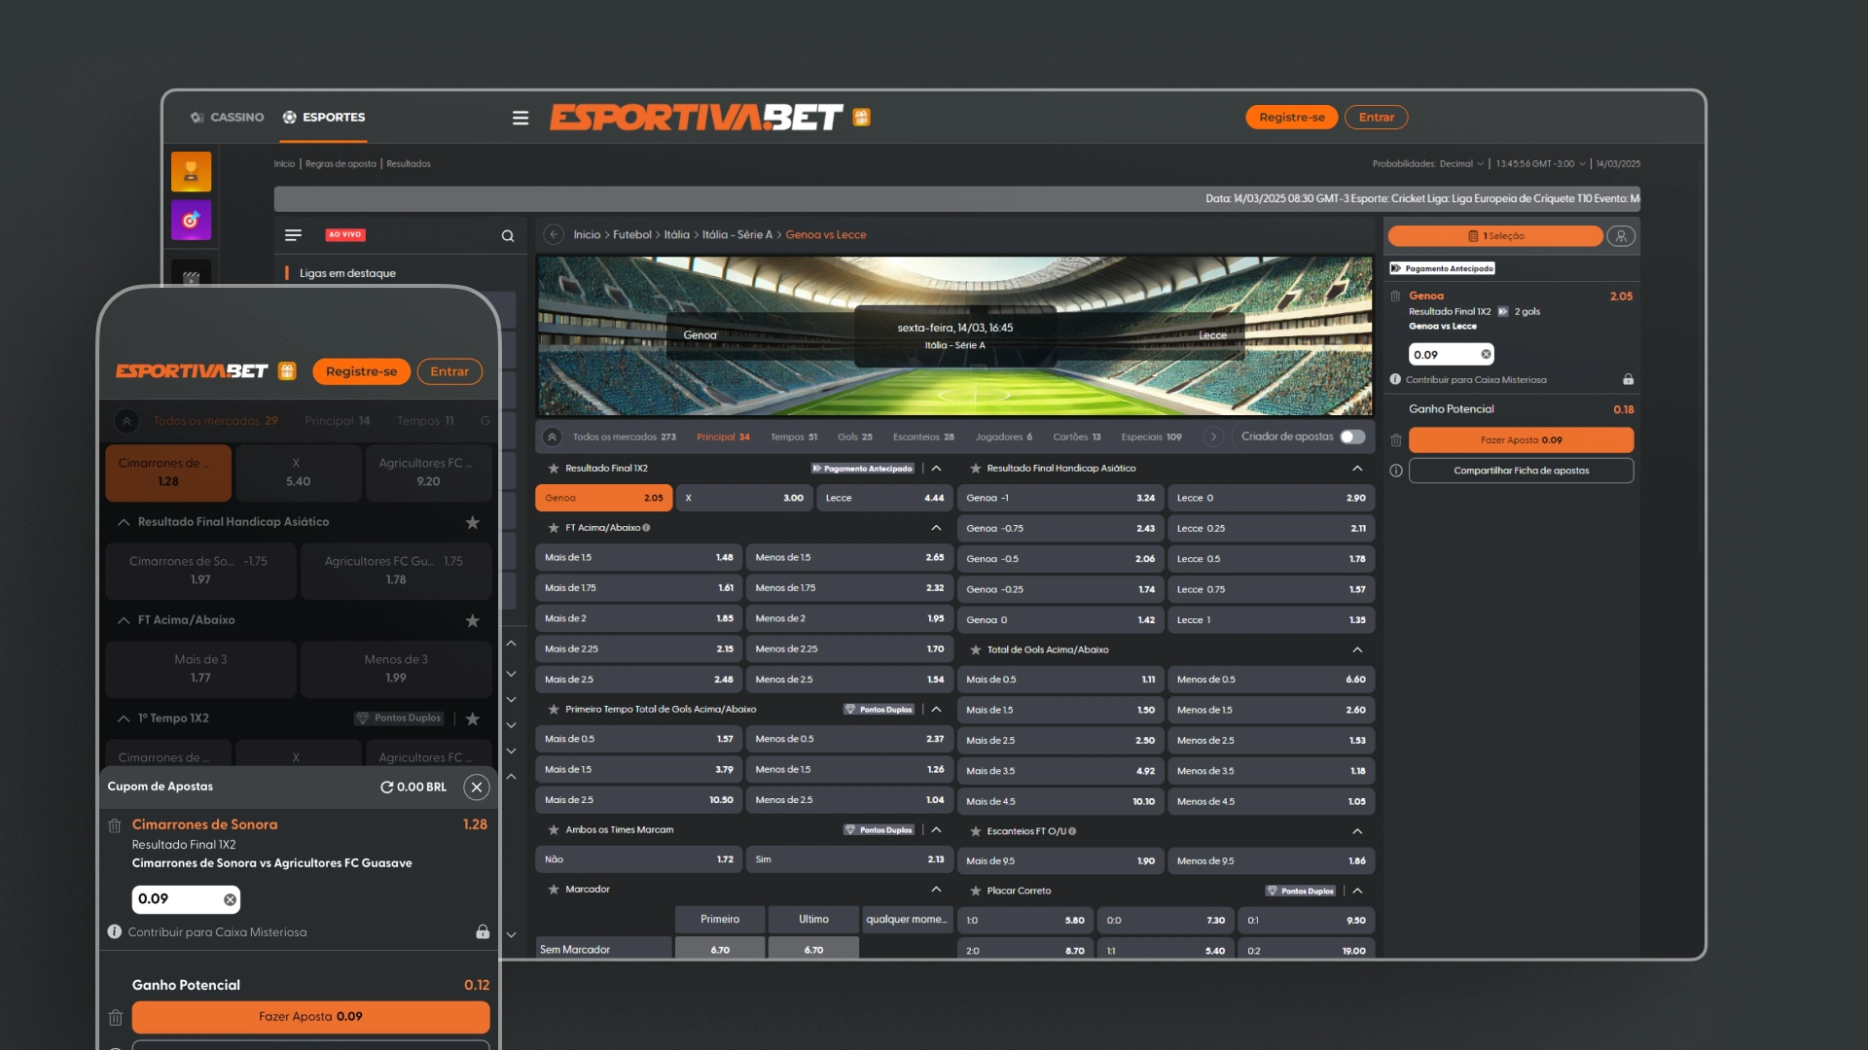Collapse the desktop Resultado Final Handicap Asiático section
Viewport: 1868px width, 1050px height.
(x=1357, y=469)
